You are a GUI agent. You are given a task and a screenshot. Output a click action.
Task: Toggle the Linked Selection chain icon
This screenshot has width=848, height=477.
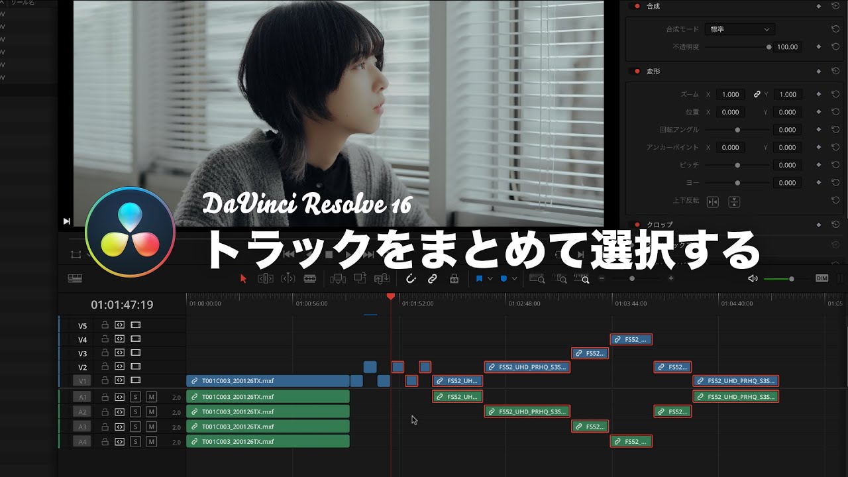coord(433,279)
